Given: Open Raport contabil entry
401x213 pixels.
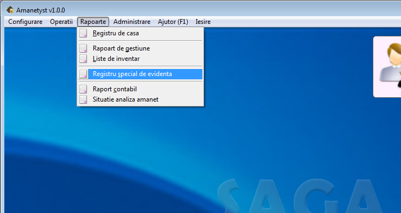Looking at the screenshot, I should click(141, 89).
